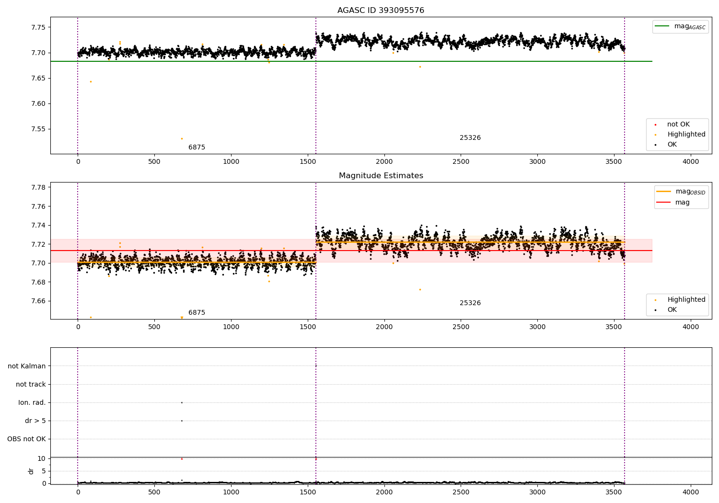The width and height of the screenshot is (719, 503).
Task: Click the rotated "dr" y-axis label
Action: [x=31, y=471]
